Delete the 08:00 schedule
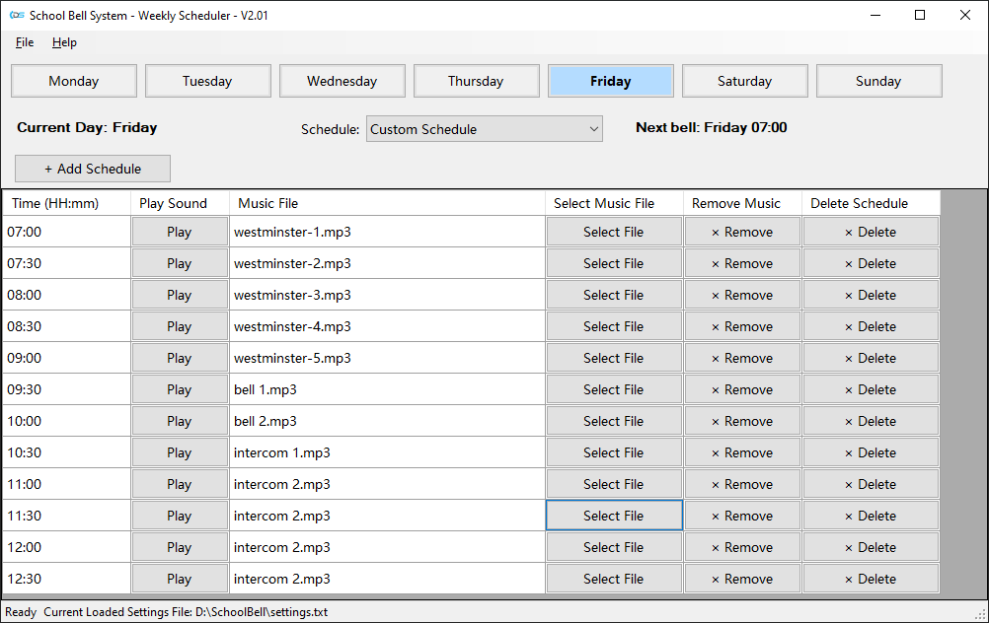Viewport: 989px width, 623px height. (872, 295)
